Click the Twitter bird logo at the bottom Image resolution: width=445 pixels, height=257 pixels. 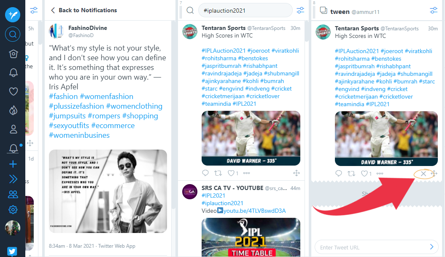tap(12, 252)
